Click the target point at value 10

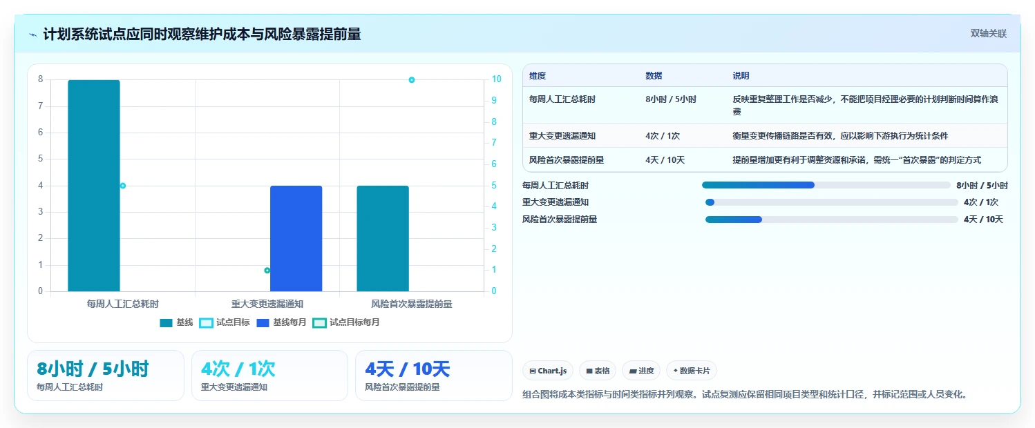[x=412, y=80]
